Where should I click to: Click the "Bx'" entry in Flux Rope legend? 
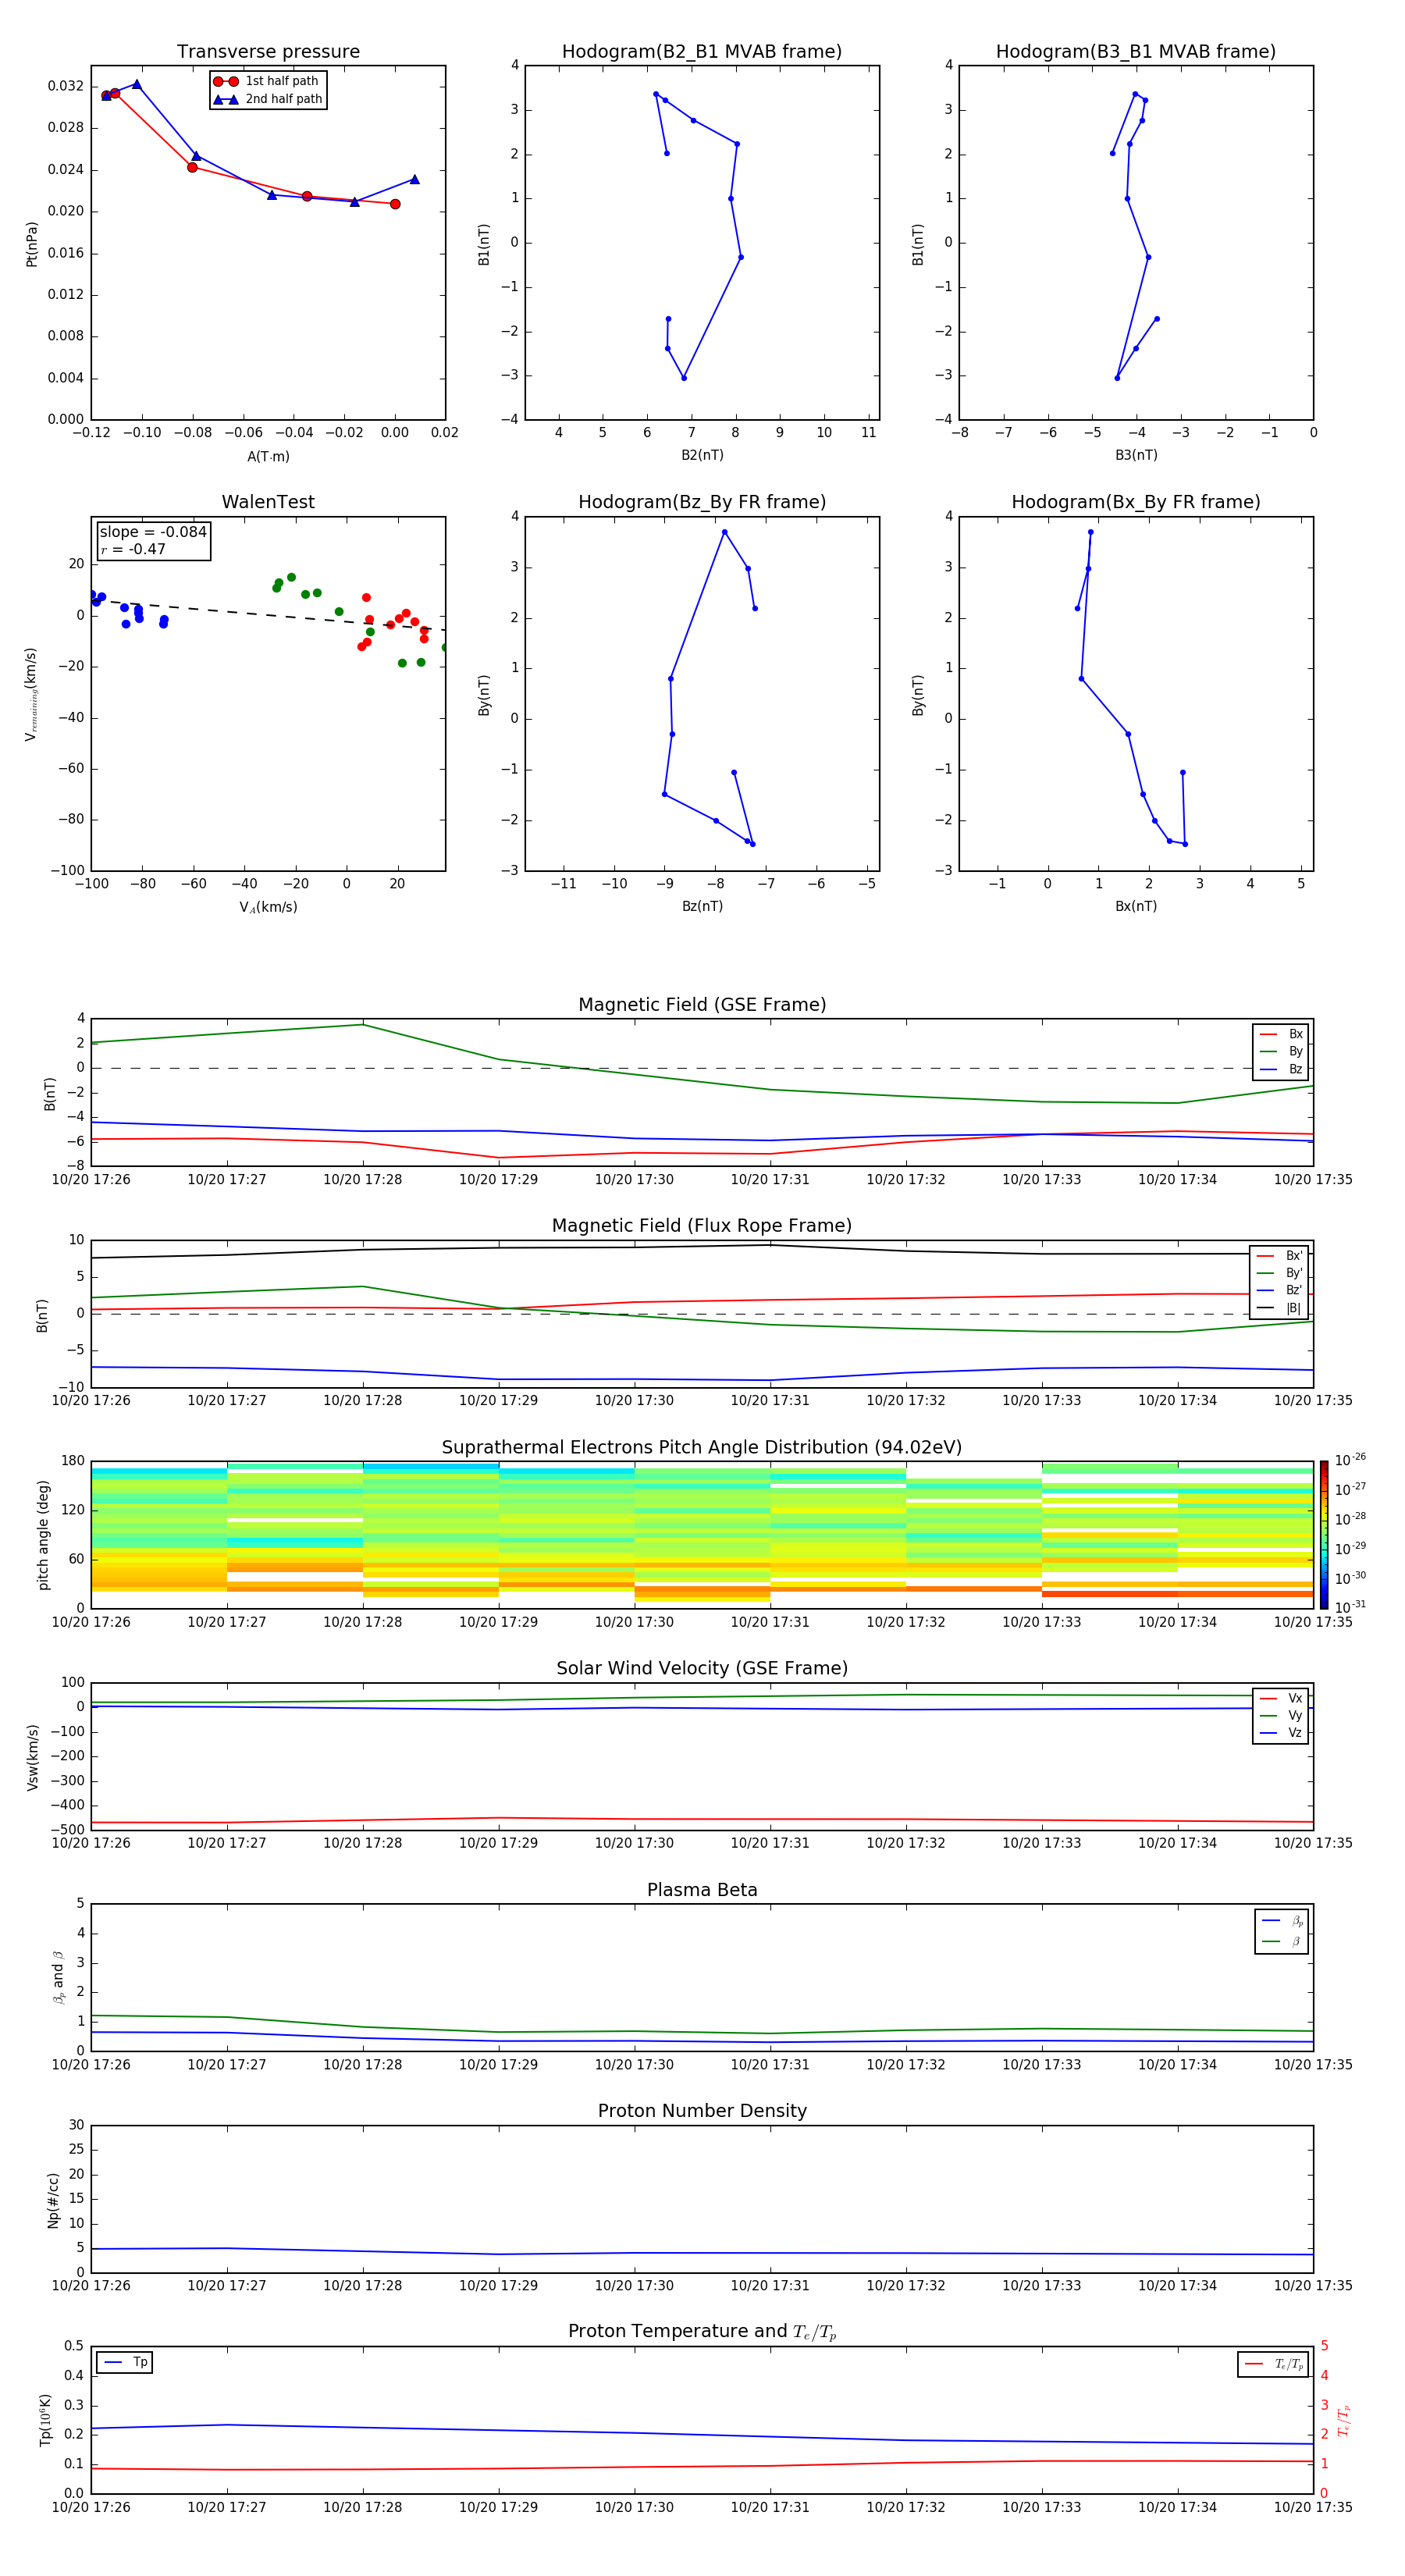tap(1279, 1256)
